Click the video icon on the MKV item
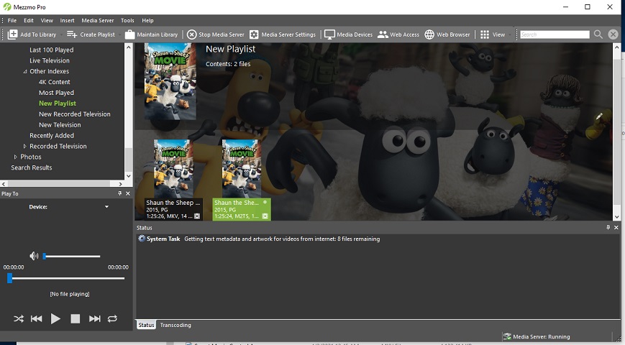Image resolution: width=625 pixels, height=345 pixels. point(197,216)
